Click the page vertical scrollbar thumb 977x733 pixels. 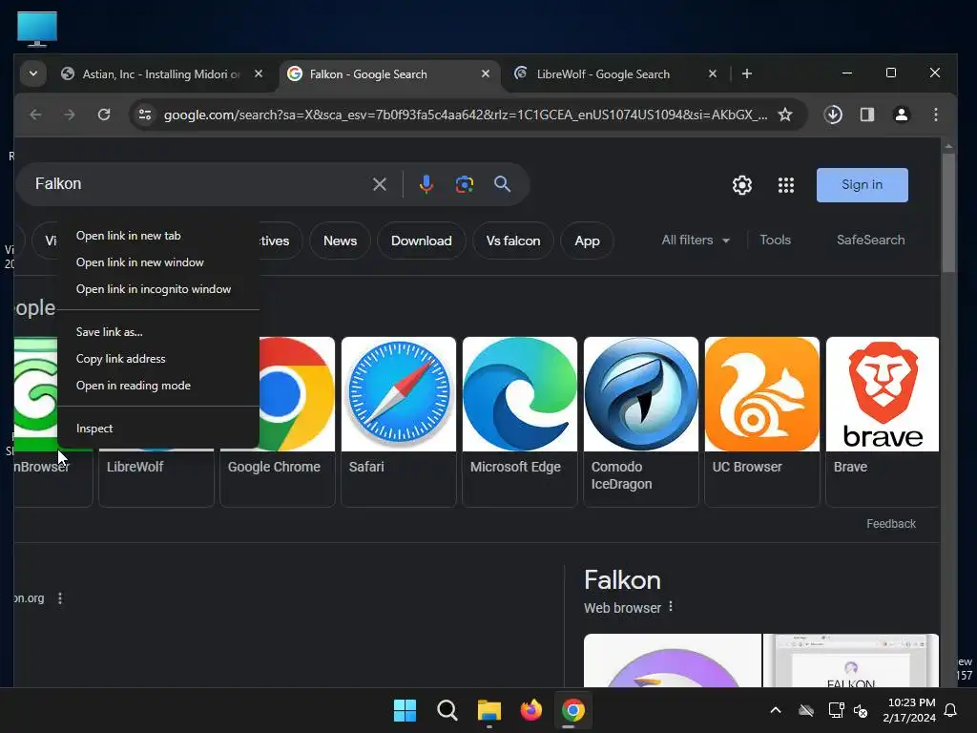948,212
